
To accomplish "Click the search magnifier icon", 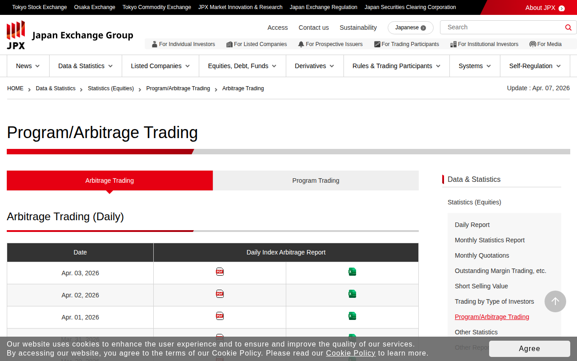I will click(x=568, y=28).
